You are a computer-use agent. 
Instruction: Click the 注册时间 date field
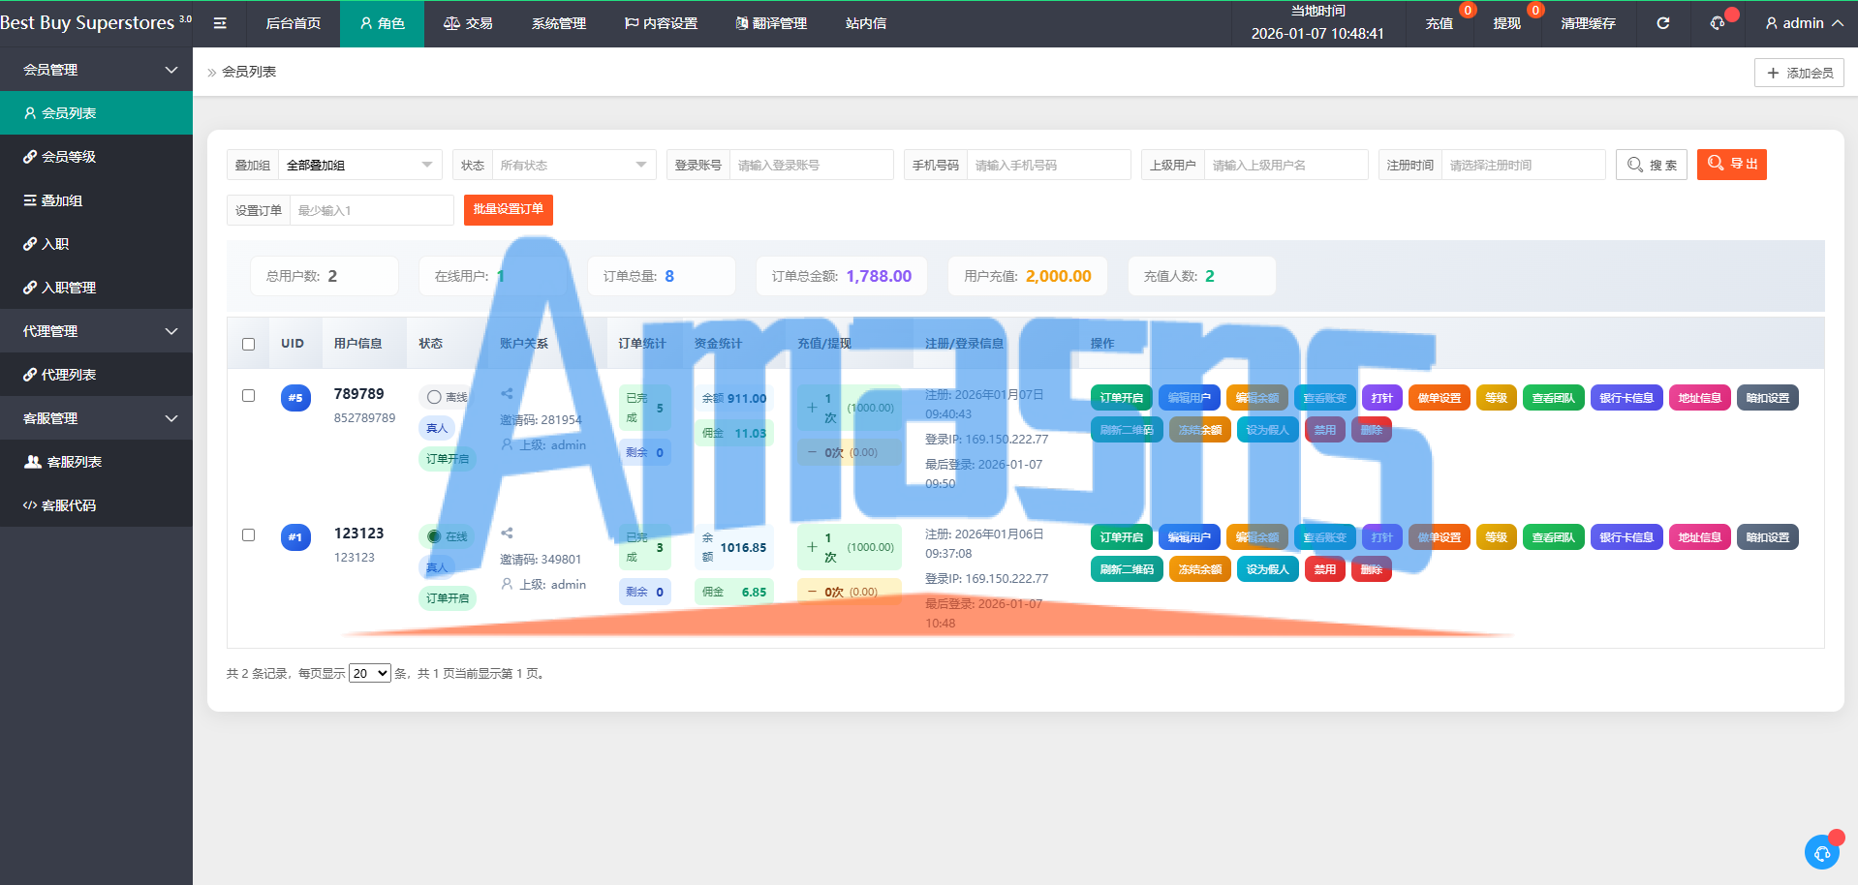1523,165
